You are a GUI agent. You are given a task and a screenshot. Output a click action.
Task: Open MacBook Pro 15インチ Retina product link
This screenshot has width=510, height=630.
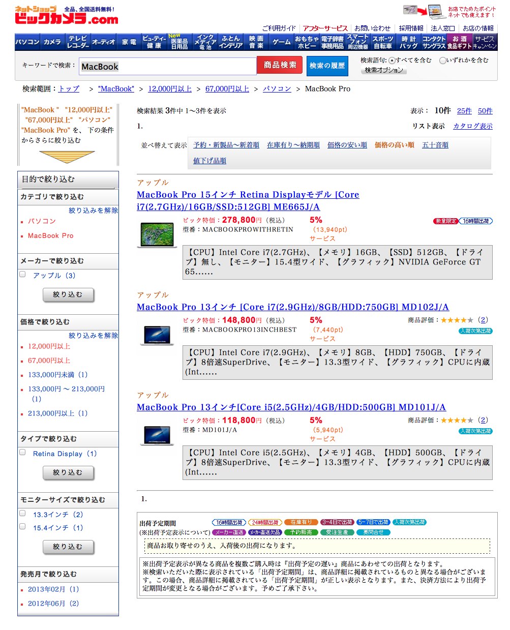coord(248,201)
